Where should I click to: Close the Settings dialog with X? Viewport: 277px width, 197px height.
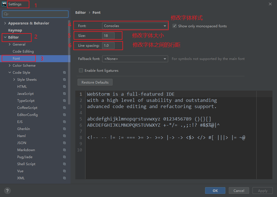pyautogui.click(x=270, y=4)
